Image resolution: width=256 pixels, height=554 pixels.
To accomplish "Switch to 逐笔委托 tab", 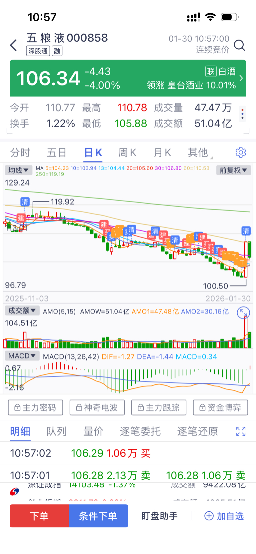I will [x=140, y=431].
